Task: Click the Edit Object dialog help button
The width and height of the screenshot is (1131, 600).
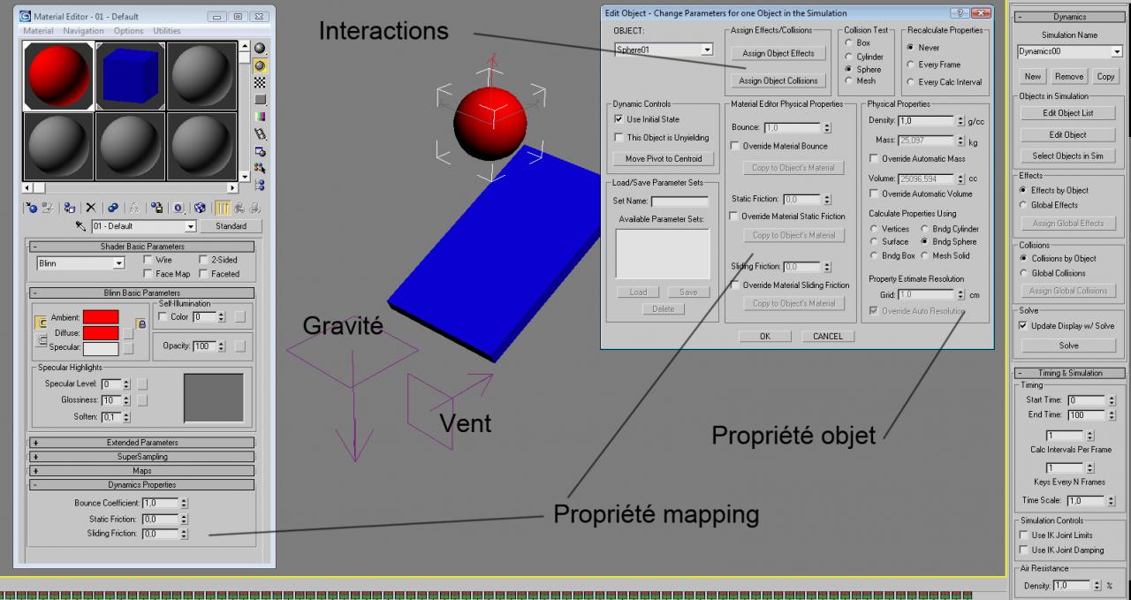Action: [960, 13]
